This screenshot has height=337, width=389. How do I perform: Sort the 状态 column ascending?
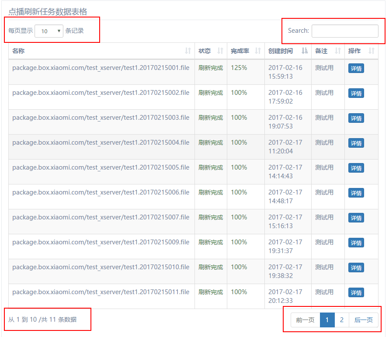tap(219, 51)
